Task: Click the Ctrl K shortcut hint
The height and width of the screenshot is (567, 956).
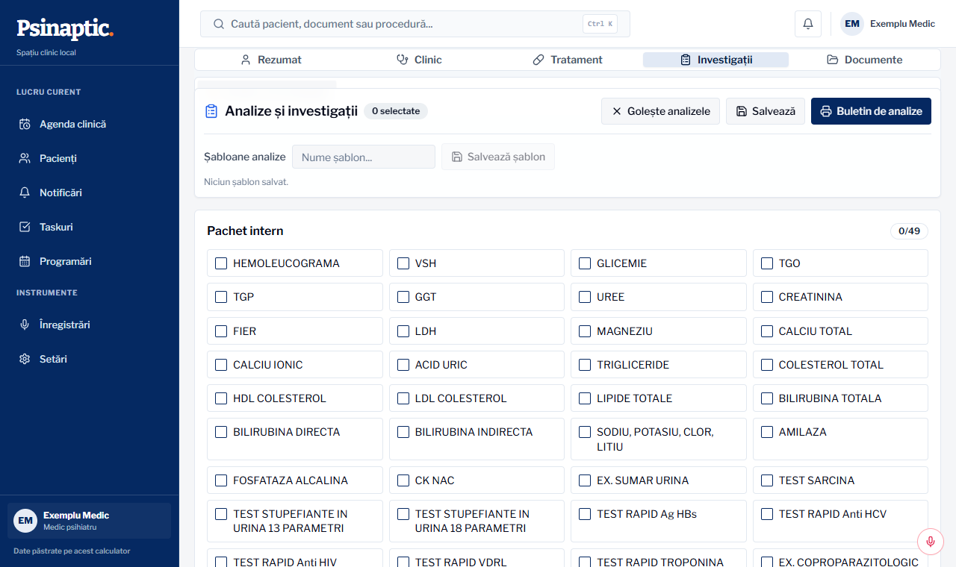Action: pyautogui.click(x=600, y=24)
